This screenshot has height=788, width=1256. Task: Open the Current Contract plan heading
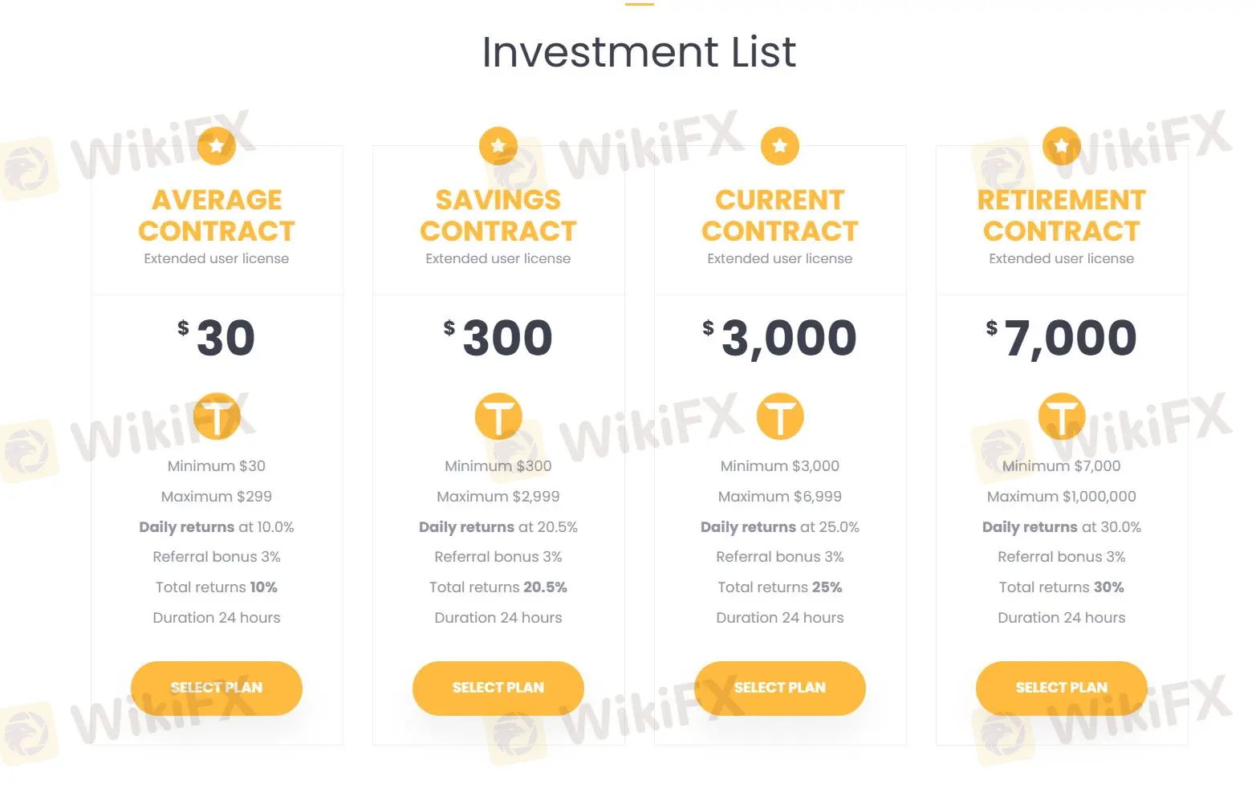779,215
